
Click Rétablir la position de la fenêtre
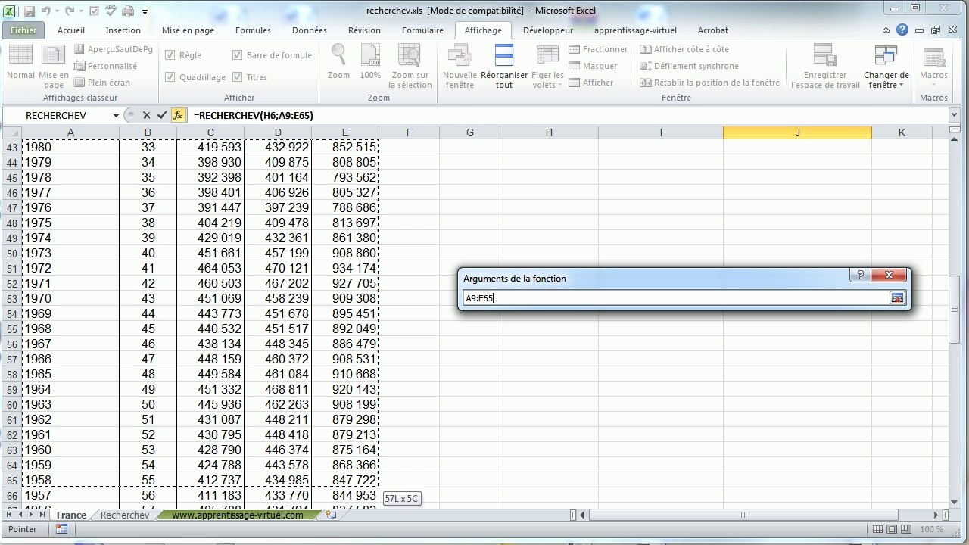(x=709, y=83)
